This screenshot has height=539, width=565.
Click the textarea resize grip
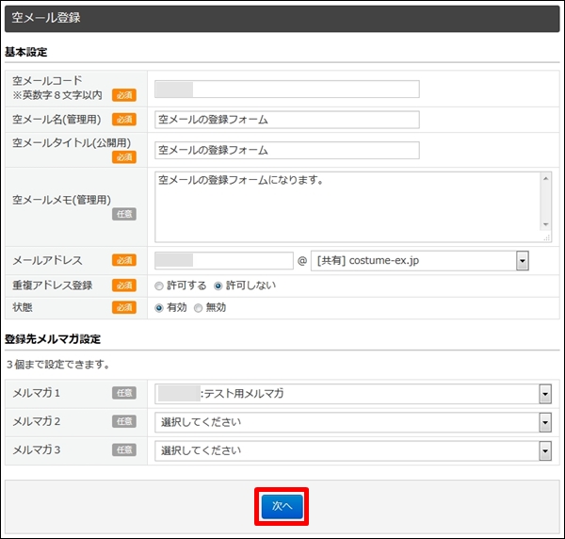tap(547, 237)
